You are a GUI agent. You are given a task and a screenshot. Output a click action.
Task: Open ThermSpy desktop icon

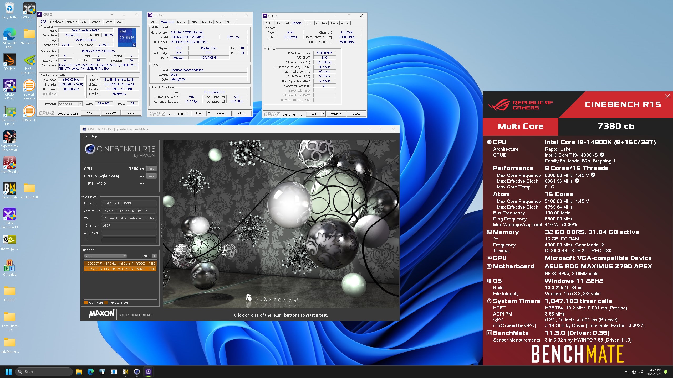coord(9,242)
